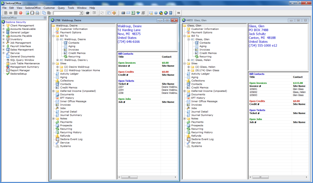Open the toolbar combo box dropdown
The height and width of the screenshot is (183, 313).
tap(81, 13)
